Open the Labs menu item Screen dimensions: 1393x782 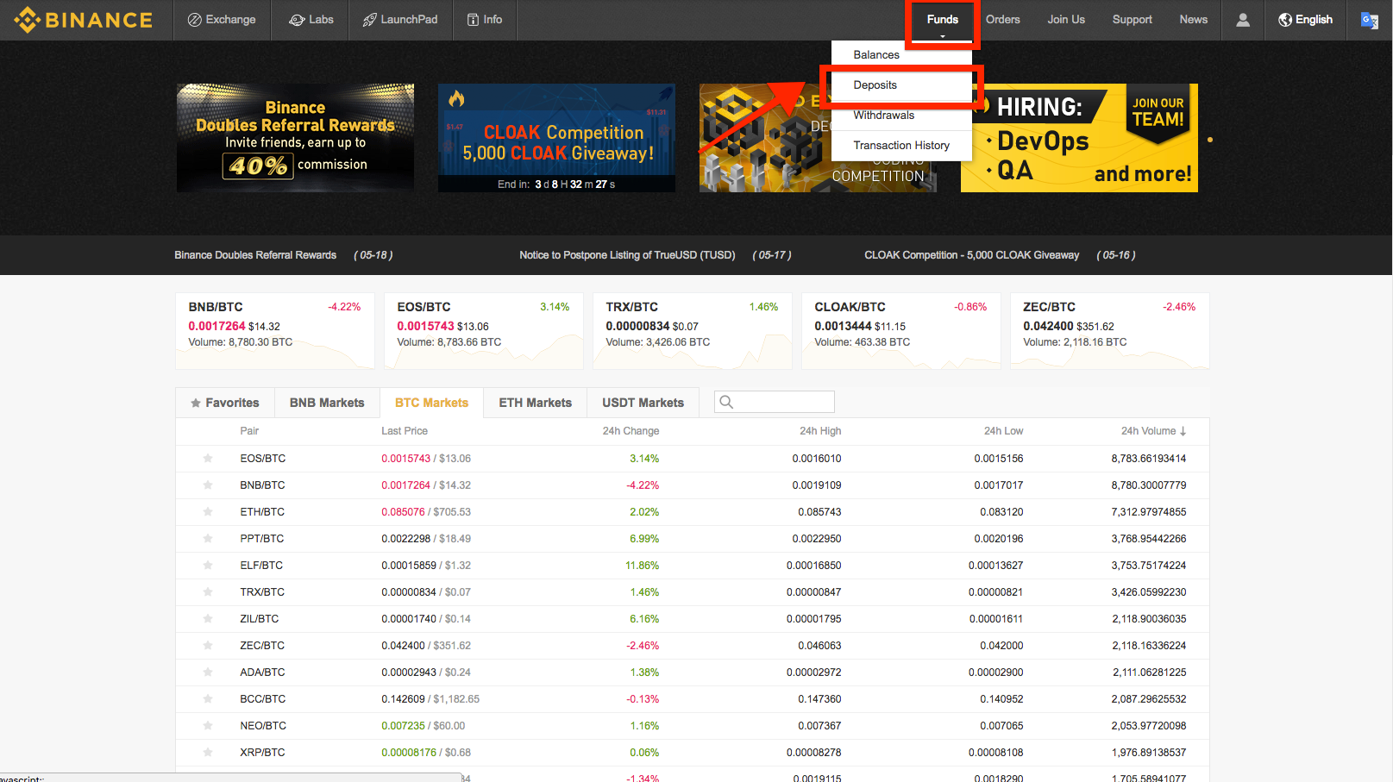tap(311, 20)
